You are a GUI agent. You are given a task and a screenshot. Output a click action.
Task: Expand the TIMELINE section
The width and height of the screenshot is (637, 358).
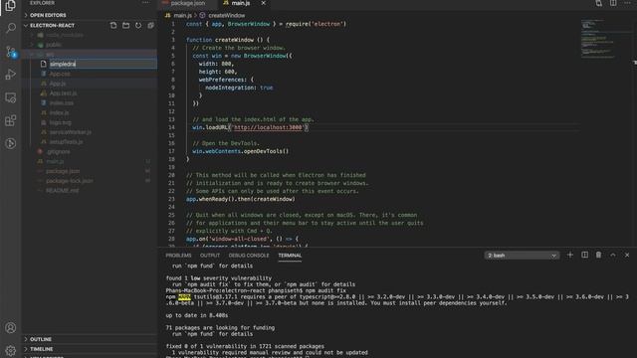pos(90,349)
